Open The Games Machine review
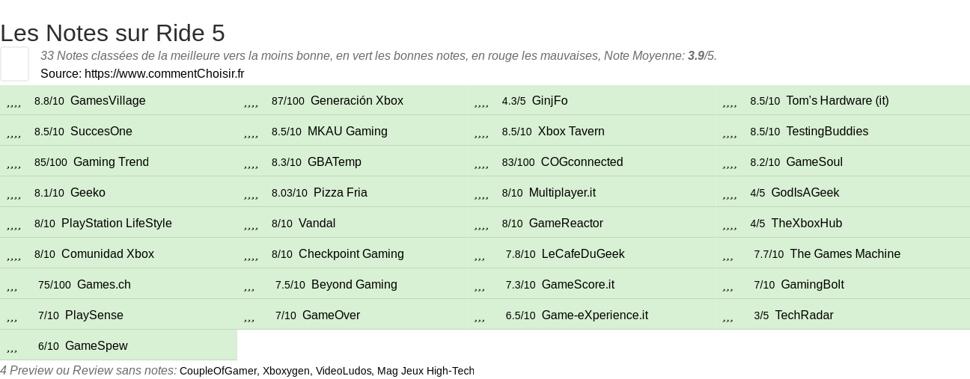The image size is (970, 379). click(845, 254)
